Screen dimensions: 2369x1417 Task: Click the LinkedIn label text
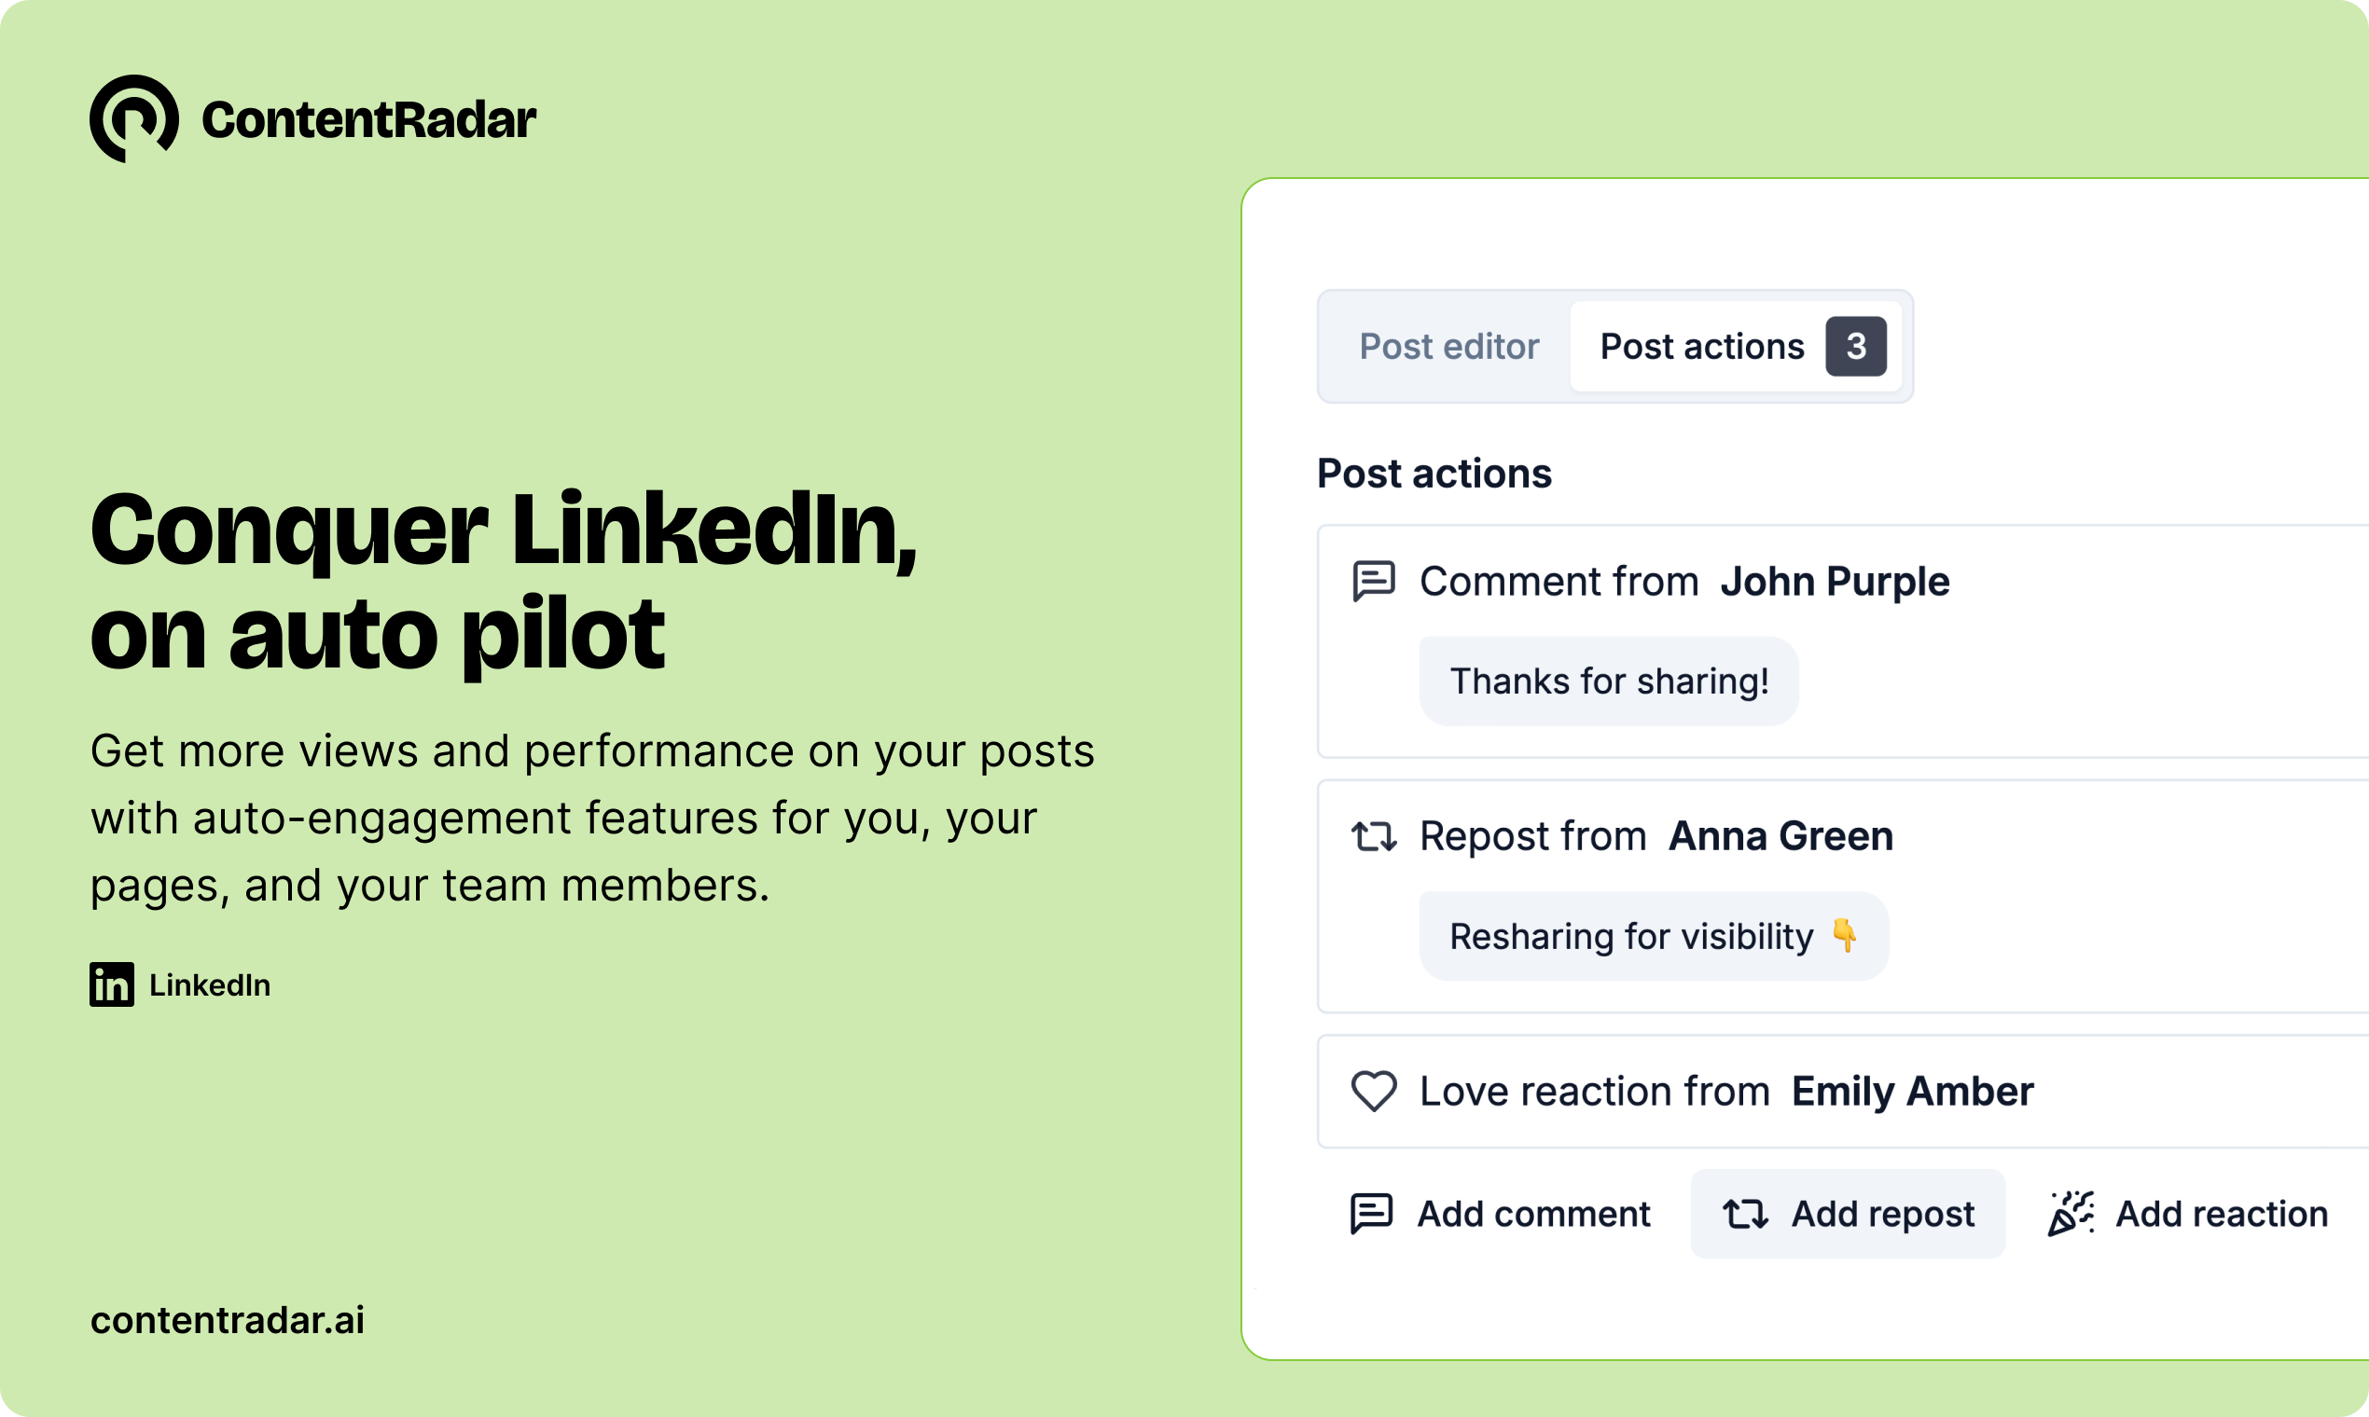coord(210,984)
